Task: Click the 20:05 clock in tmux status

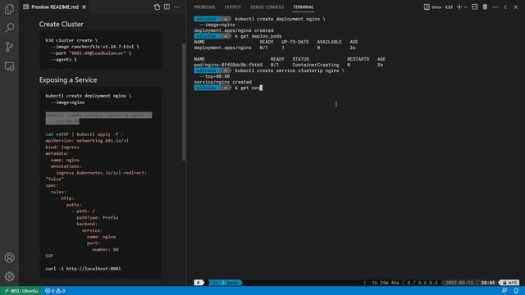Action: 487,283
